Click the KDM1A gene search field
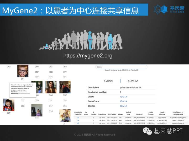Viewport: 189px width, 141px height. pyautogui.click(x=121, y=67)
